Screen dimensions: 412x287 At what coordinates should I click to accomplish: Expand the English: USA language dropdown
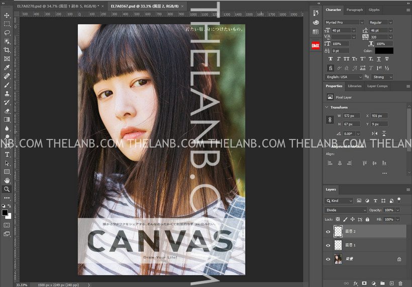(x=344, y=77)
